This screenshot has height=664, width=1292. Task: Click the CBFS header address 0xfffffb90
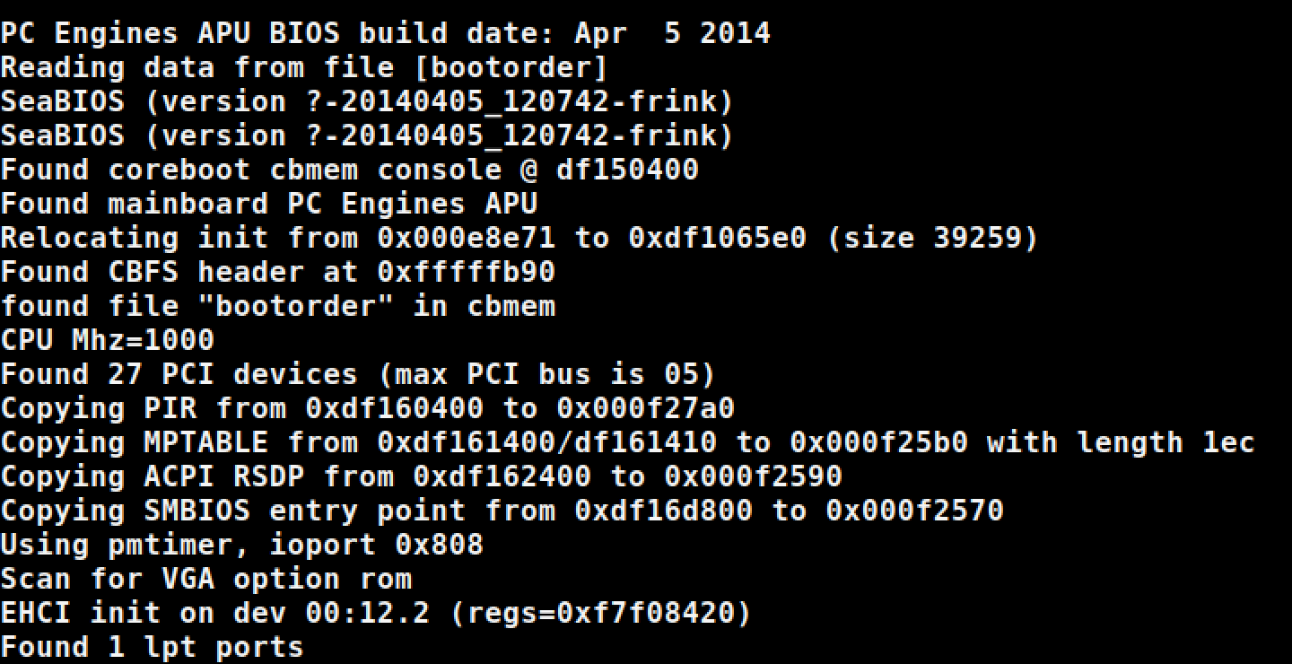pos(466,272)
